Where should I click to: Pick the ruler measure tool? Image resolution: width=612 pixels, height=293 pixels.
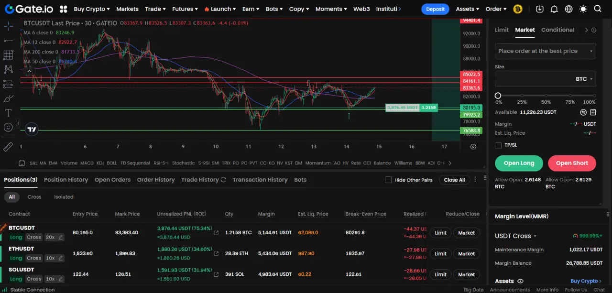8,147
